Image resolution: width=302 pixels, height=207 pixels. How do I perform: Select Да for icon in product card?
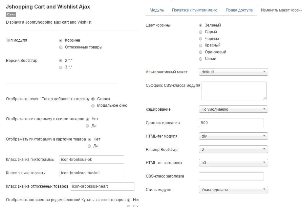89,146
